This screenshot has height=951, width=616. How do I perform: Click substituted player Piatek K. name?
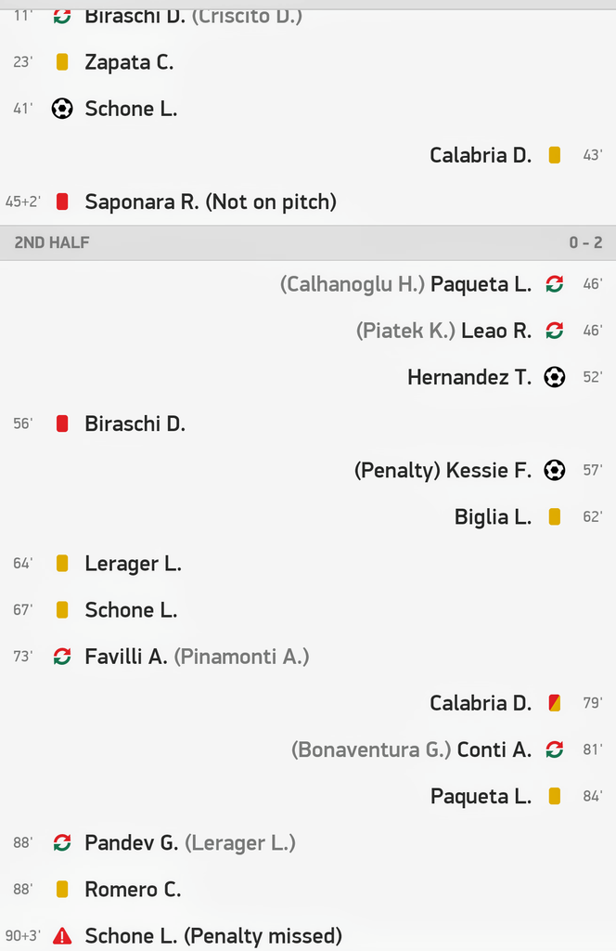pos(405,331)
